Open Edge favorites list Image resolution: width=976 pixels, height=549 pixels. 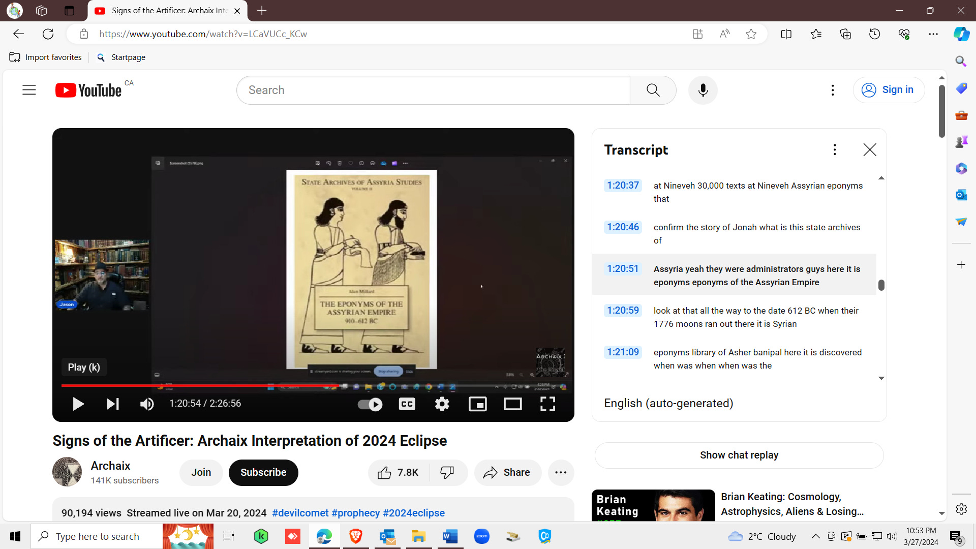coord(816,34)
